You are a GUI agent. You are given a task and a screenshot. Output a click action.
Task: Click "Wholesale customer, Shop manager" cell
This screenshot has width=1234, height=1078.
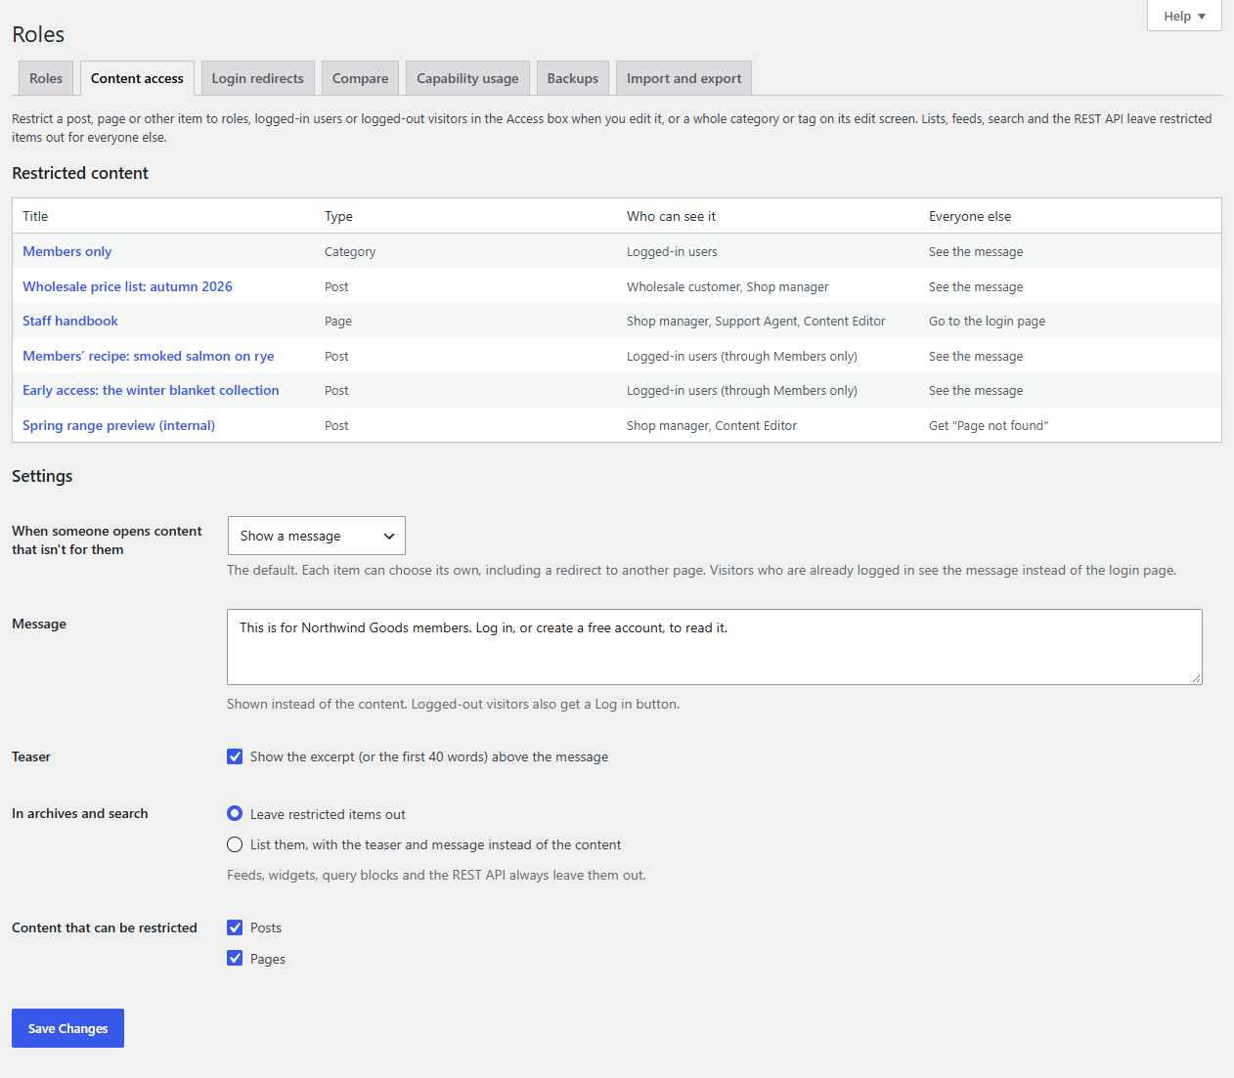point(727,286)
